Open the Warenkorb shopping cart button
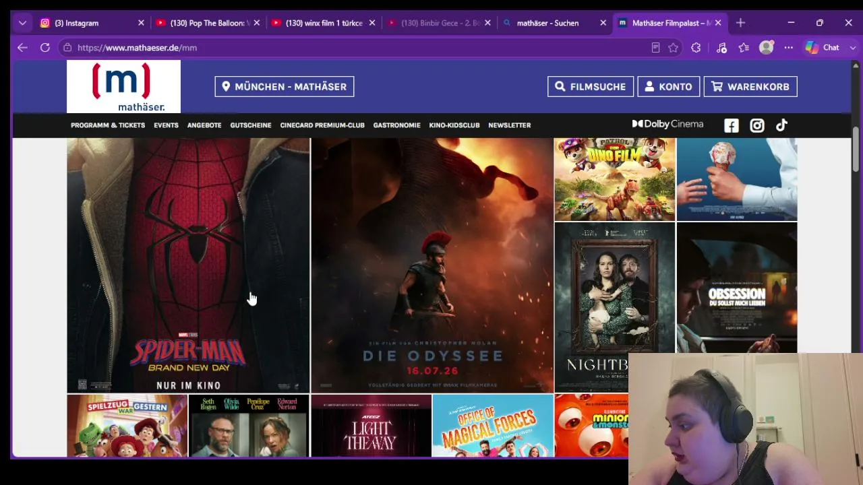Viewport: 863px width, 485px height. tap(750, 86)
